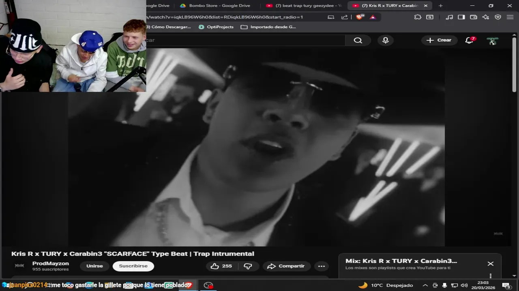Click the taskbar app icon with red badge
Image resolution: width=519 pixels, height=291 pixels.
208,285
